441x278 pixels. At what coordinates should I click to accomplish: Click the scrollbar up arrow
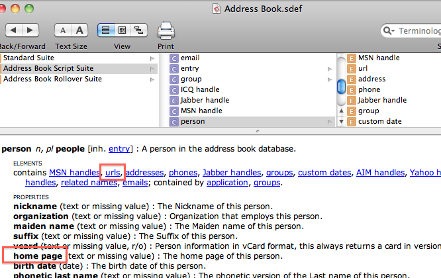point(341,111)
